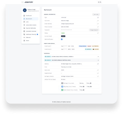Viewport: 123px width, 115px height.
Task: Open Notes in the sidebar
Action: pos(30,41)
